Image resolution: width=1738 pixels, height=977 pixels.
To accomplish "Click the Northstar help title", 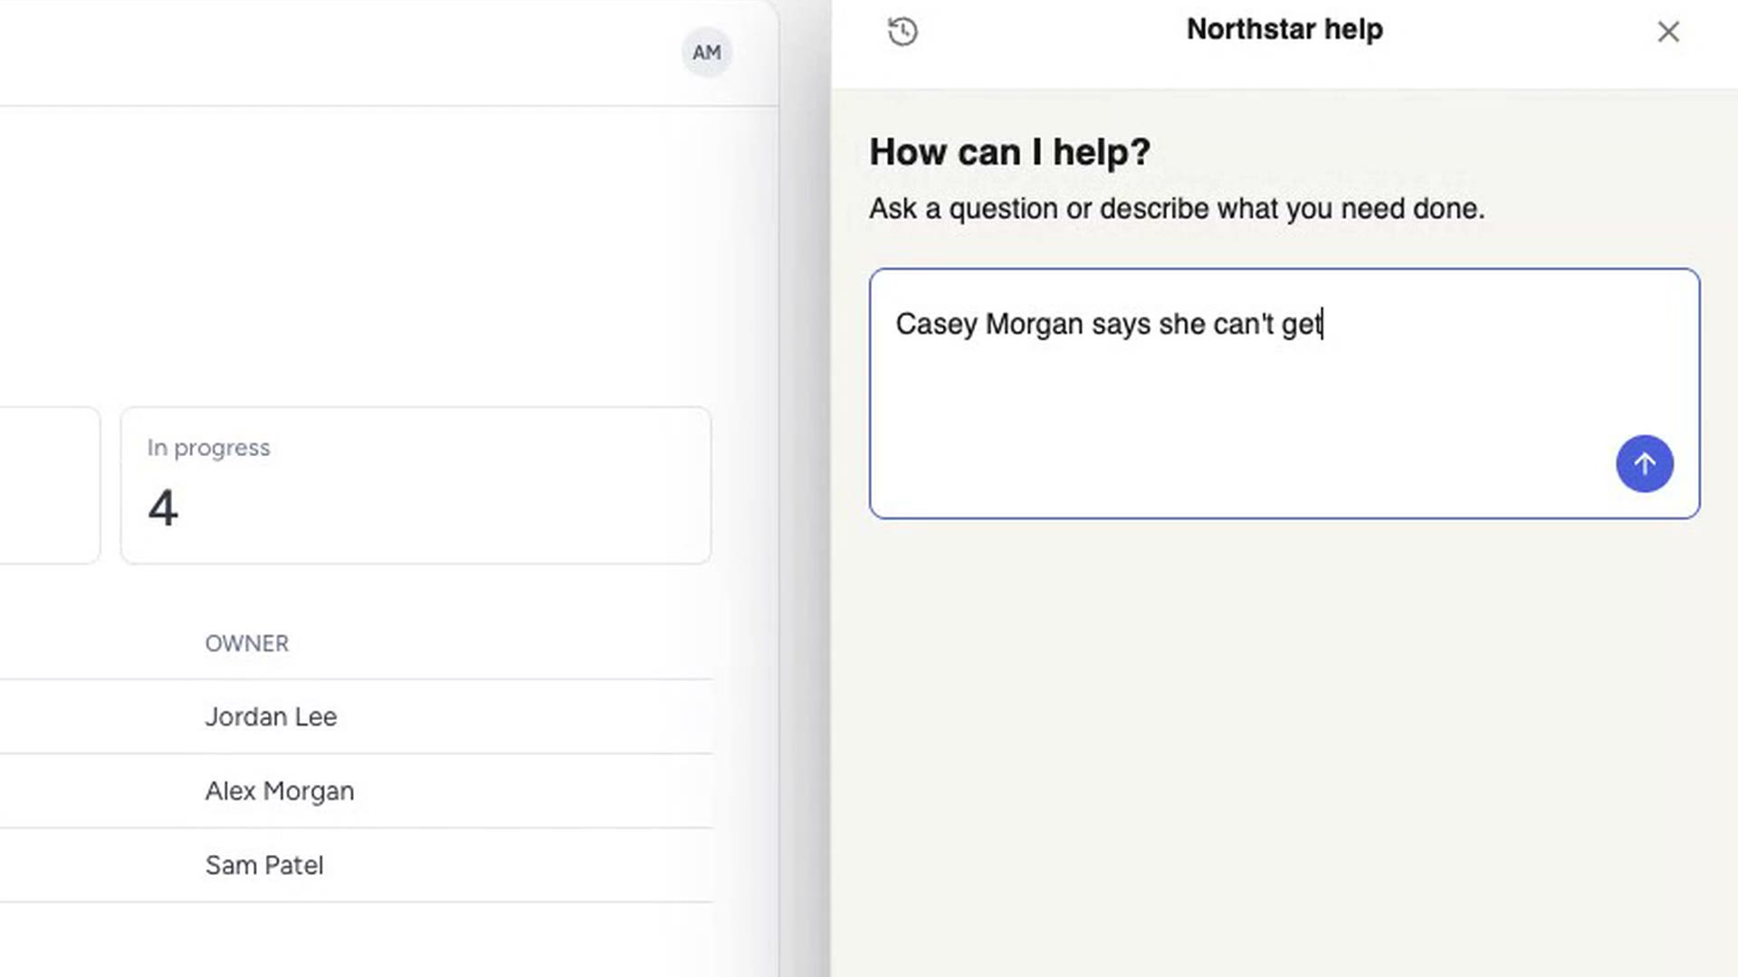I will click(1284, 30).
